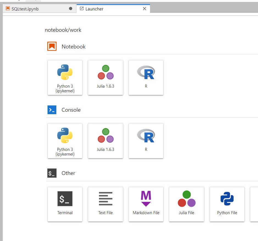258x241 pixels.
Task: Close the Launcher tab
Action: tap(145, 9)
